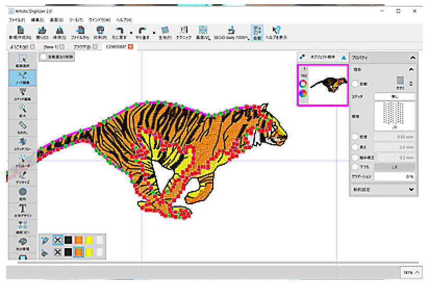Image resolution: width=429 pixels, height=285 pixels.
Task: Switch to the New 1 tab
Action: (x=51, y=47)
